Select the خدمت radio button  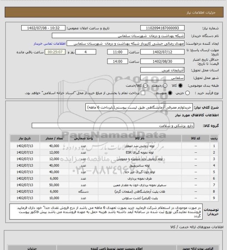coord(165,86)
